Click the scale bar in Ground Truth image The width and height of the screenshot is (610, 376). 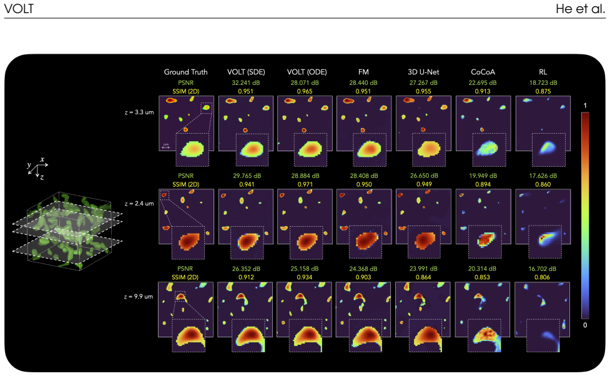165,146
